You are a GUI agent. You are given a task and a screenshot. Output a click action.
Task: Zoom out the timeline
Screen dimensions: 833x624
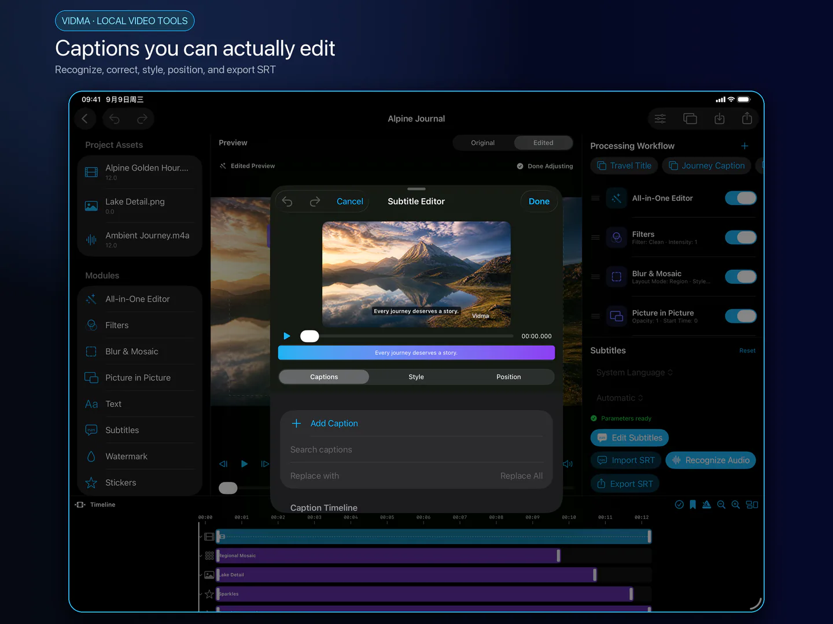pyautogui.click(x=721, y=505)
